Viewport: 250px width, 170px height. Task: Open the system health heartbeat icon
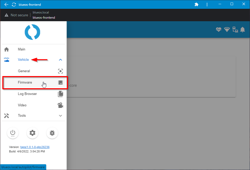coord(219,29)
